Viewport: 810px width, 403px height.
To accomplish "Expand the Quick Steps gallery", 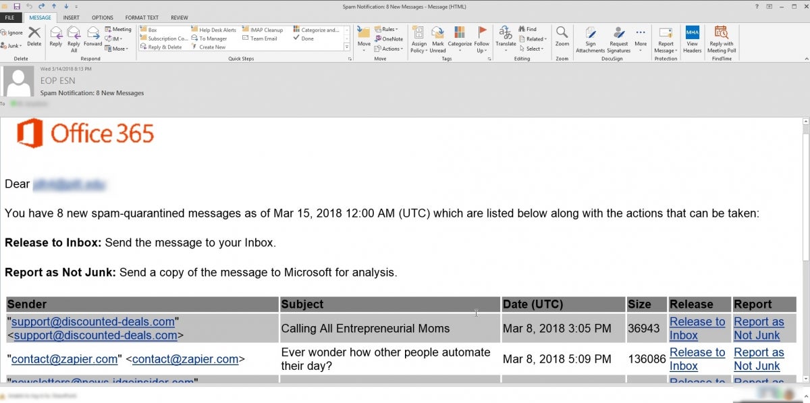I will coord(347,47).
